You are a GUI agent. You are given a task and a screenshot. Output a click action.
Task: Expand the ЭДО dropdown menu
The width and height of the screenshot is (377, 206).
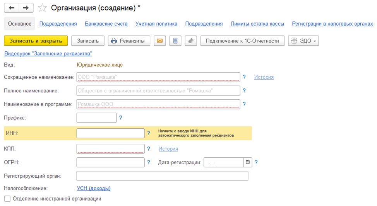tap(303, 41)
